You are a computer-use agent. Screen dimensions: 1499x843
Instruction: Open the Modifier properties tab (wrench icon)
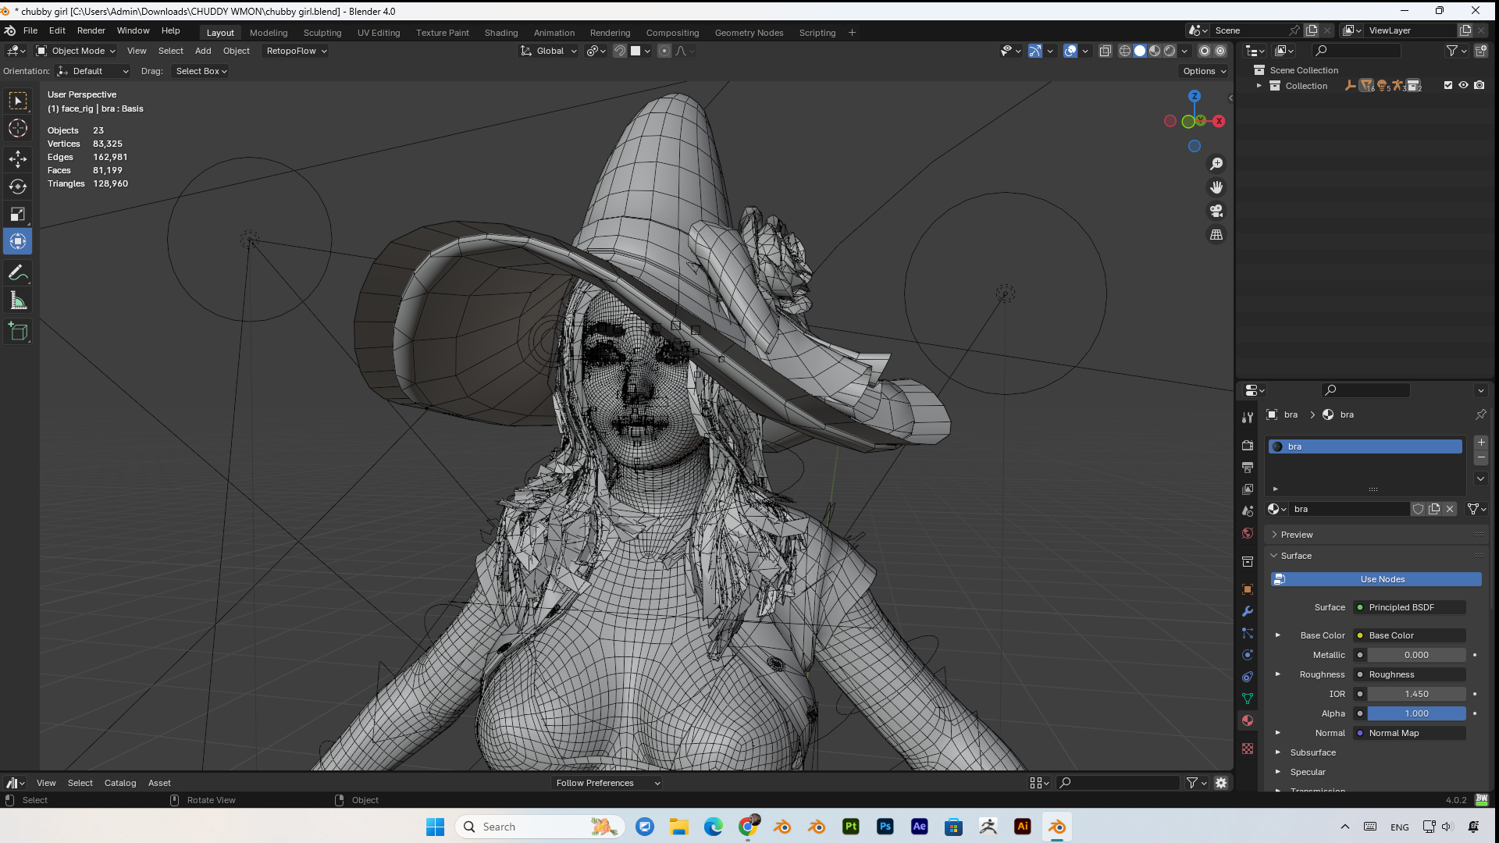1247,611
